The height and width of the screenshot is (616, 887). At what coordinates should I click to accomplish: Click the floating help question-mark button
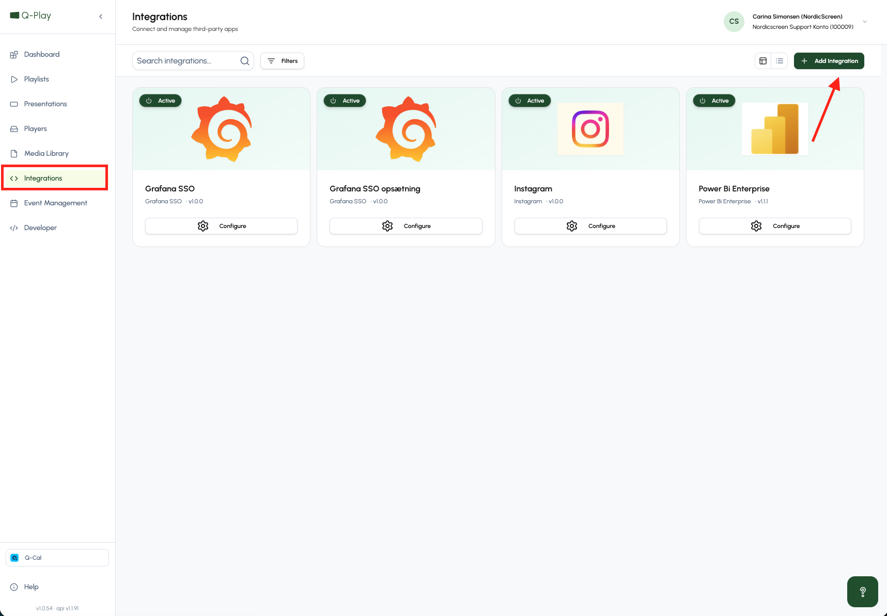coord(863,592)
